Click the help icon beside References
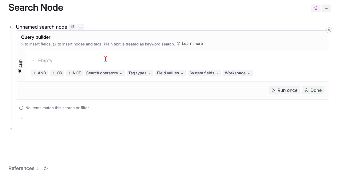Viewport: 340px width, 196px height. tap(46, 168)
